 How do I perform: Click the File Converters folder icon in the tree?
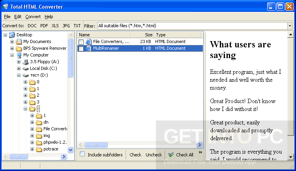click(39, 129)
